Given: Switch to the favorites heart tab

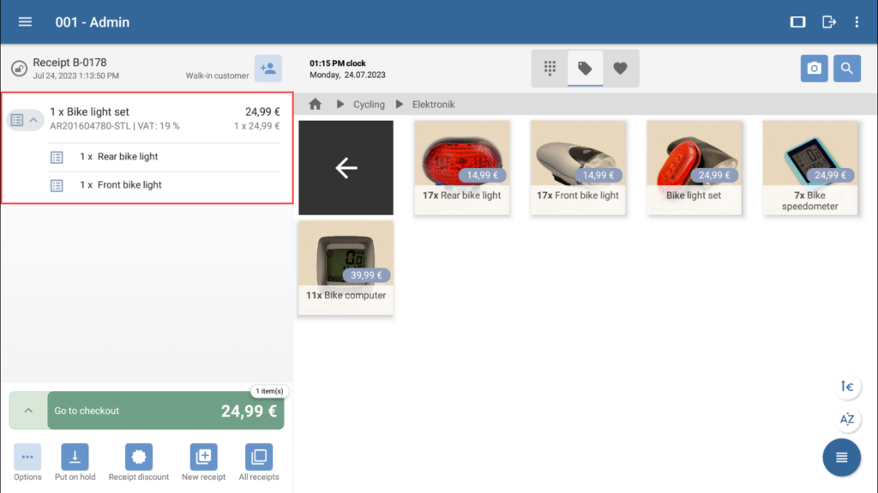Looking at the screenshot, I should point(620,69).
